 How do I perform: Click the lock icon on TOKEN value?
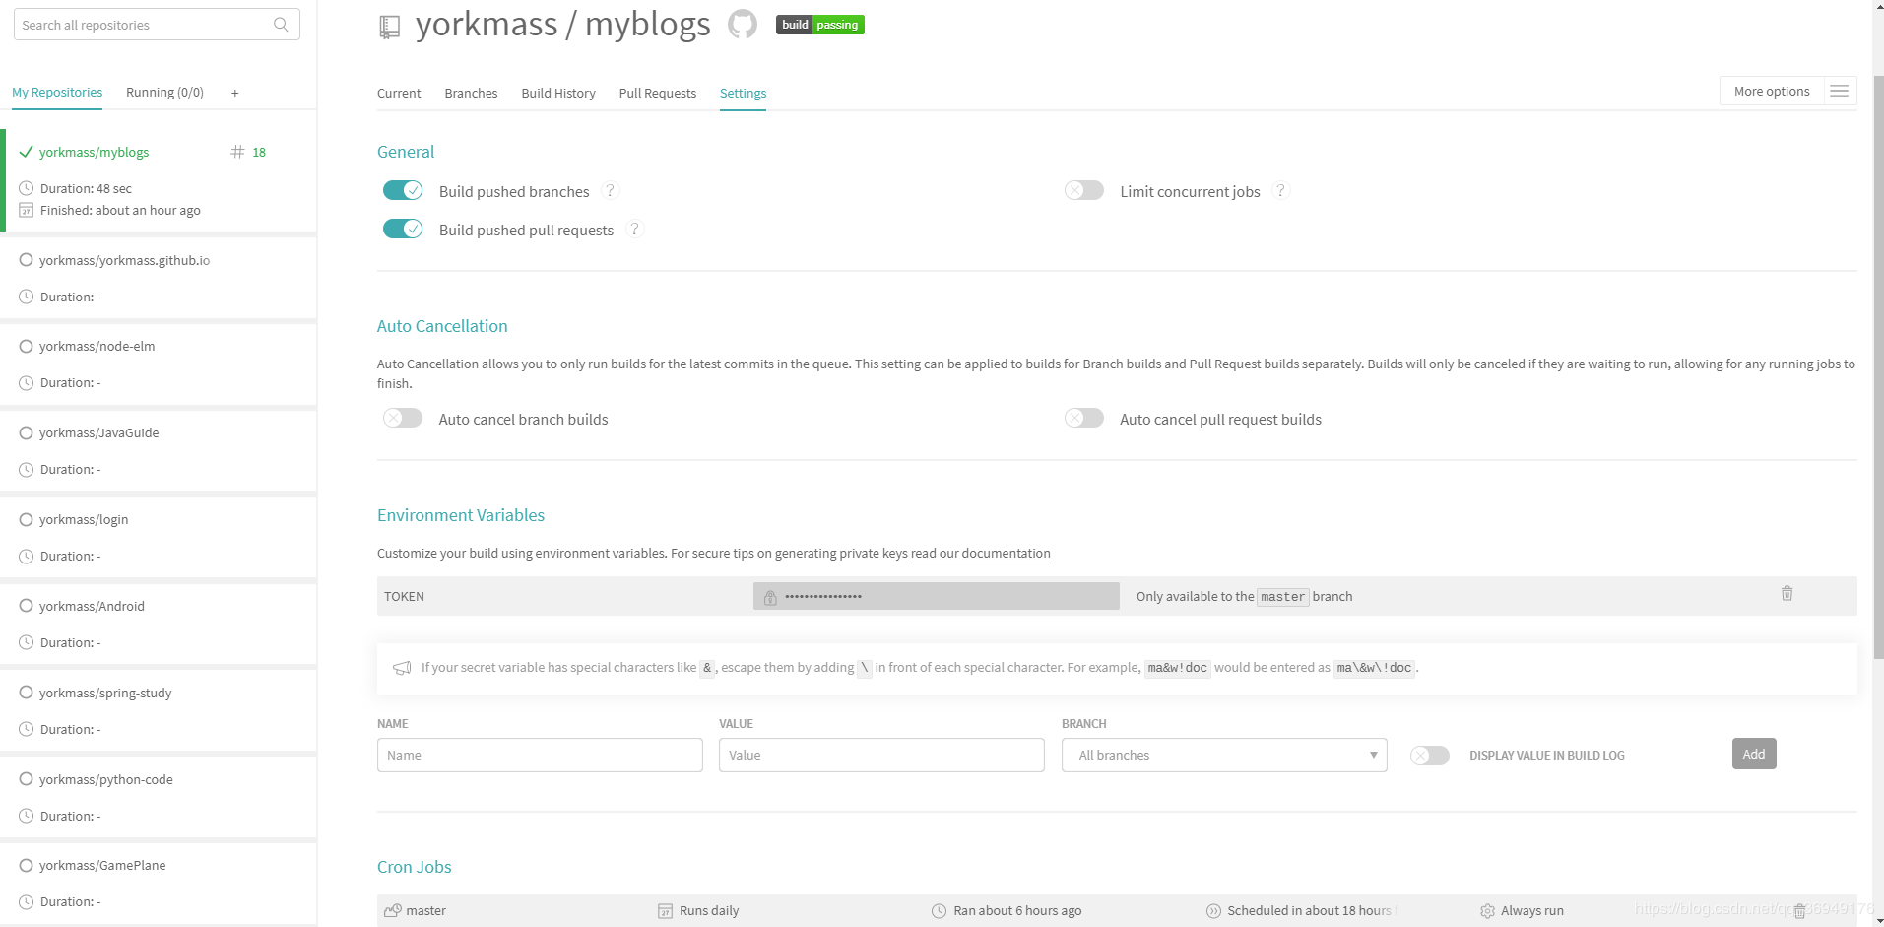pos(770,597)
